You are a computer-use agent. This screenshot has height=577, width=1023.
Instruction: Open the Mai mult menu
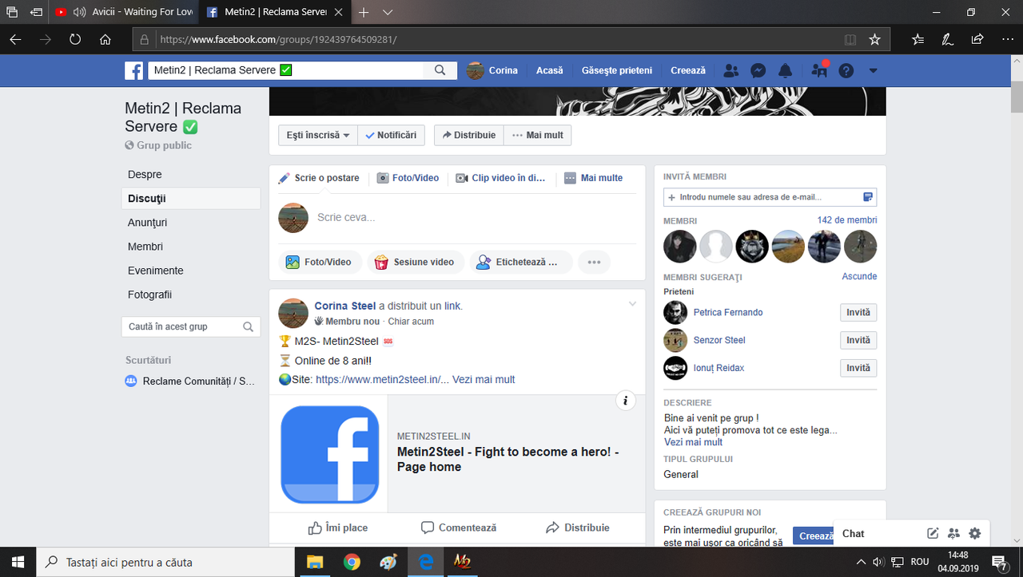pyautogui.click(x=538, y=135)
